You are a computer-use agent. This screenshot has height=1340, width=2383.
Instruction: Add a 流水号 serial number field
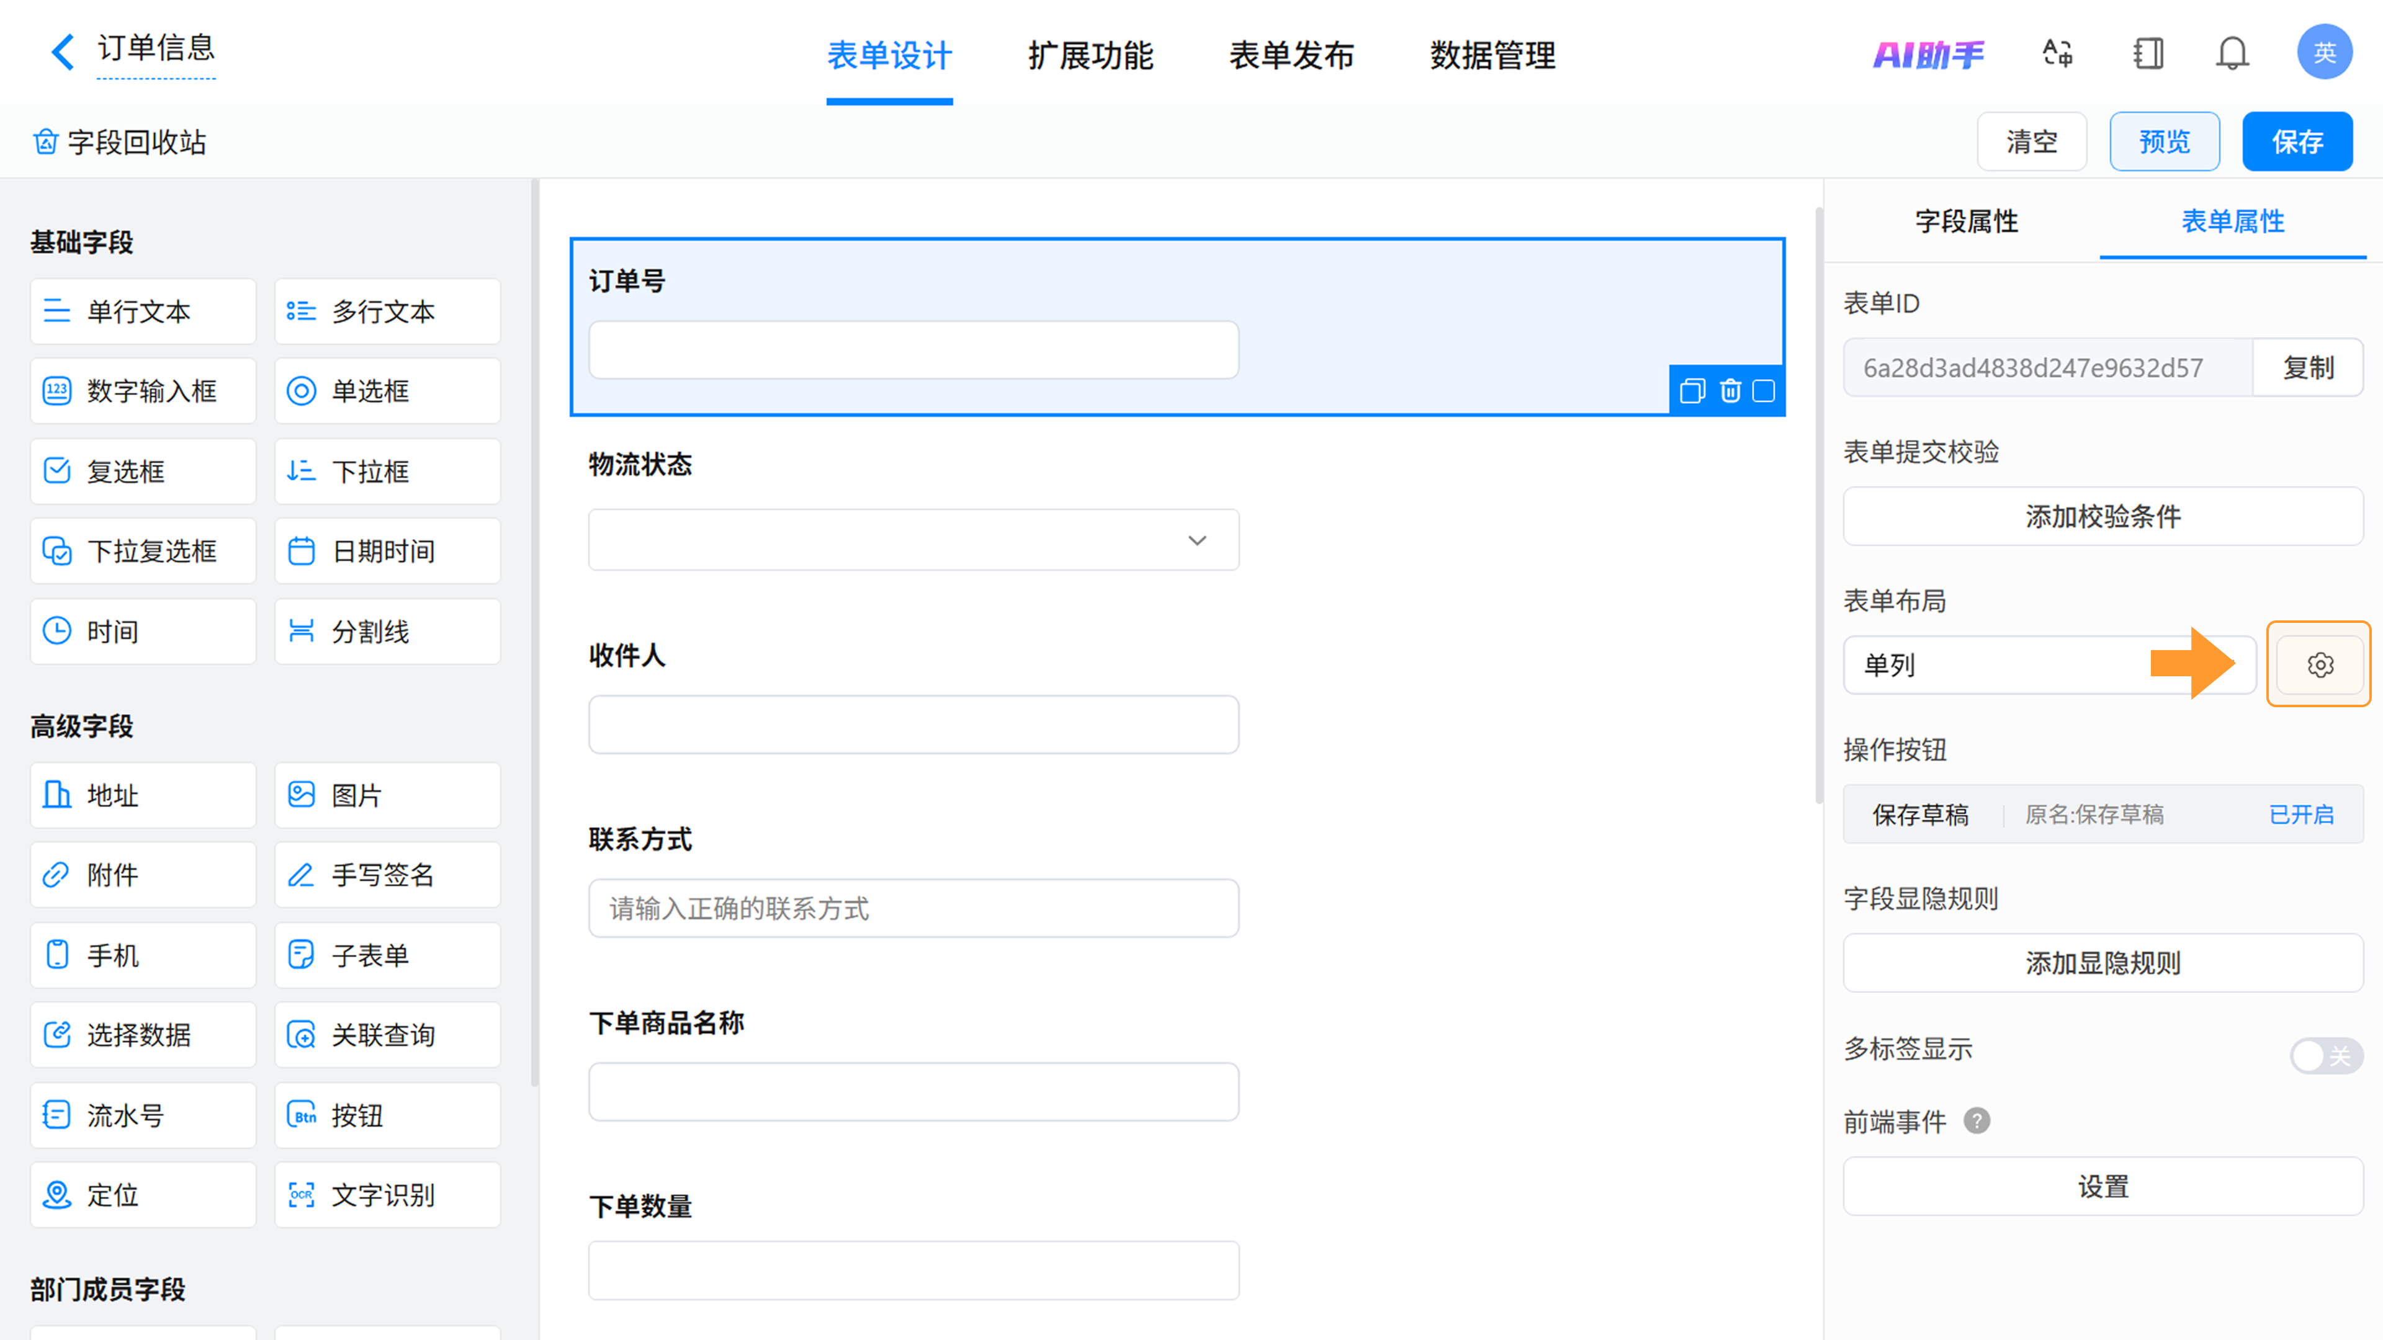143,1115
